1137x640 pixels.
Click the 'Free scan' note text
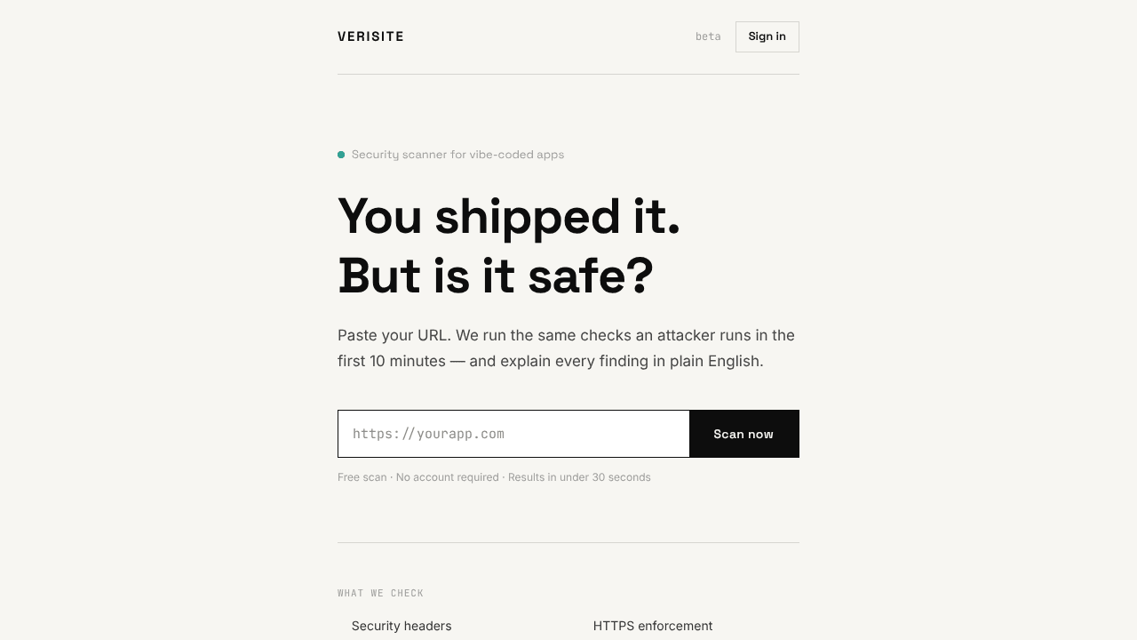coord(362,477)
